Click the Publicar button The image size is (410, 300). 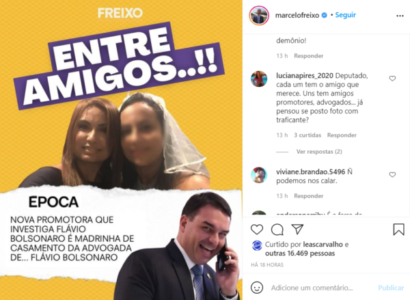coord(391,288)
